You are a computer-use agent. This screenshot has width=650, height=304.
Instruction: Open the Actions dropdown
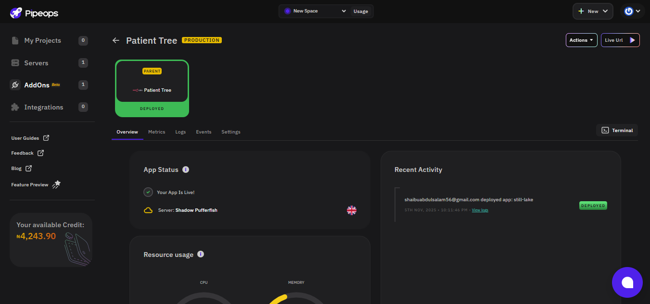coord(581,40)
